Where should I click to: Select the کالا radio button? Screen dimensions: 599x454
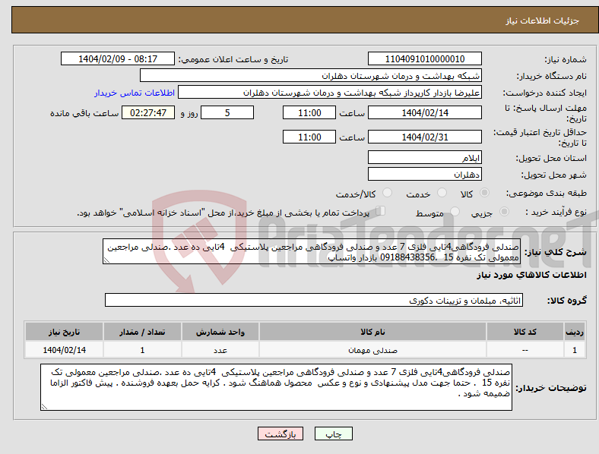484,193
